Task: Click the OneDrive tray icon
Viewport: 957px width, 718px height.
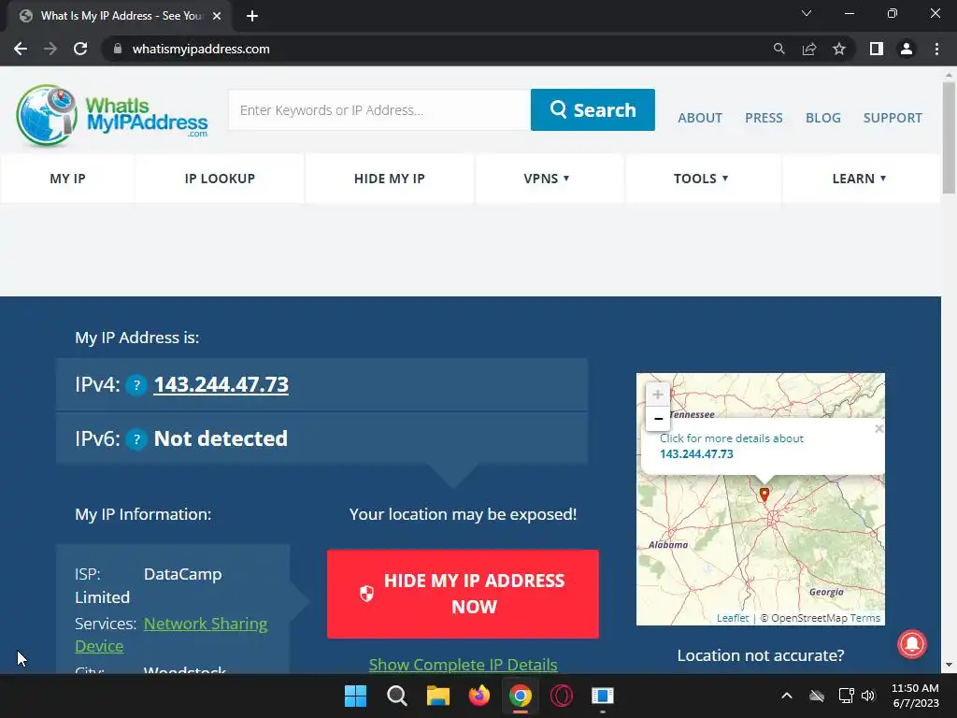Action: [x=817, y=696]
